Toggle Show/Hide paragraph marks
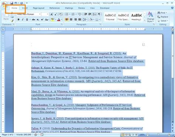This screenshot has height=137, width=175. tap(99, 14)
